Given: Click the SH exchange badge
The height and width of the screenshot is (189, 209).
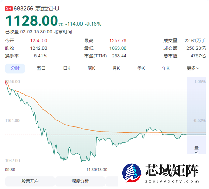Looking at the screenshot, I should (x=9, y=9).
